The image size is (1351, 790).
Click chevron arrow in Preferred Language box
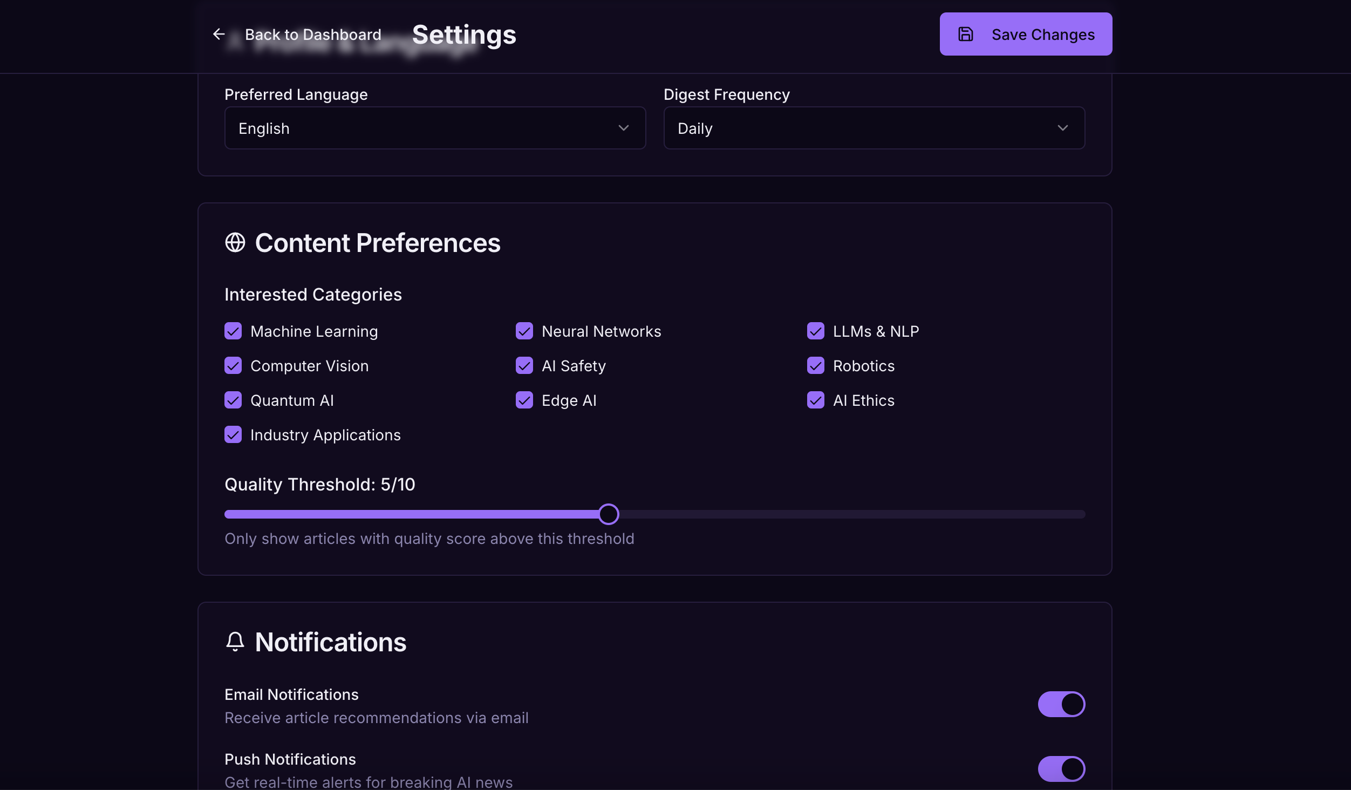[x=624, y=128]
